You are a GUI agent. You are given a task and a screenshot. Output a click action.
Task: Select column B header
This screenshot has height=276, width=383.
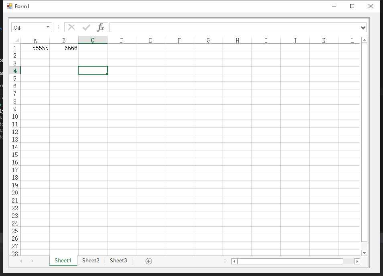pyautogui.click(x=64, y=40)
